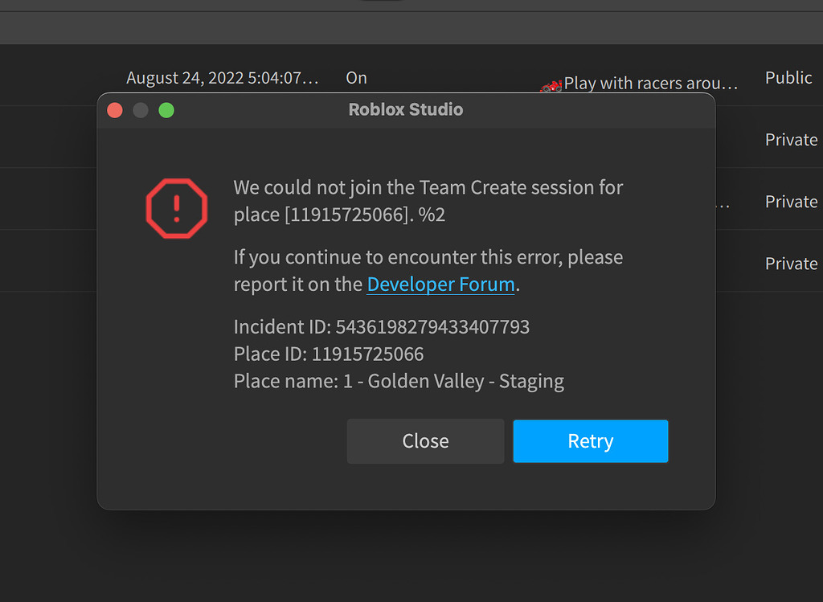Click the Place ID 11915725066 line
The height and width of the screenshot is (602, 823).
[x=329, y=354]
